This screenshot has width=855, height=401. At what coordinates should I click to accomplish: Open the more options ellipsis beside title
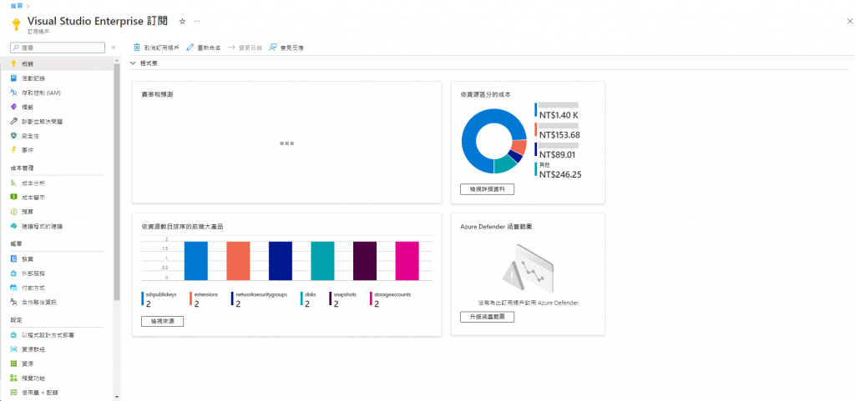point(197,21)
